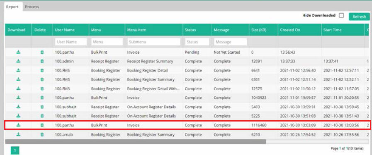Tick the Hide Downloaded checkbox
372x155 pixels.
pyautogui.click(x=341, y=15)
